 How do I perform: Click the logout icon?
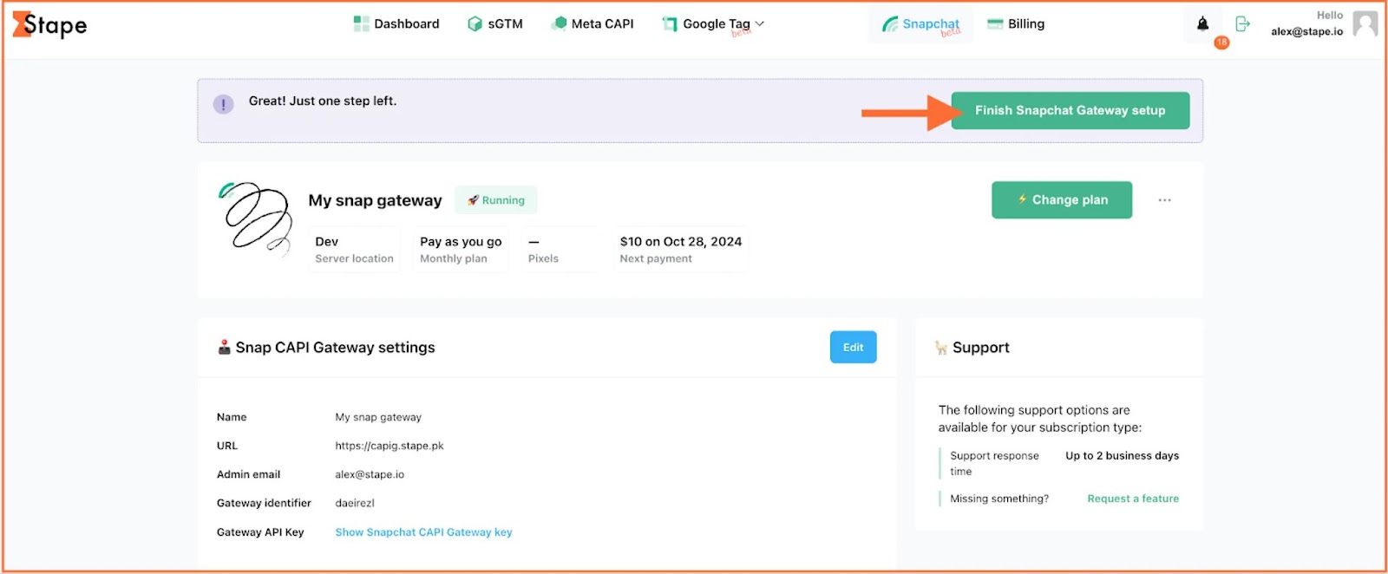pyautogui.click(x=1242, y=24)
